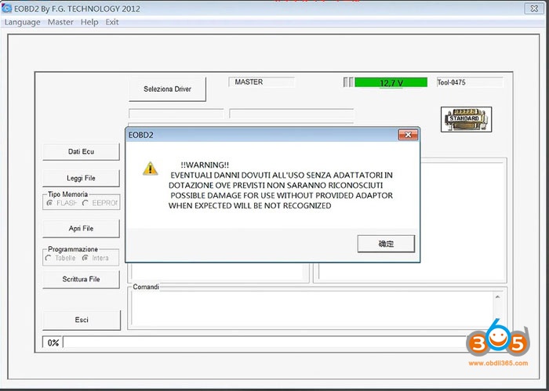Click the Seleziona Driver button

[167, 89]
